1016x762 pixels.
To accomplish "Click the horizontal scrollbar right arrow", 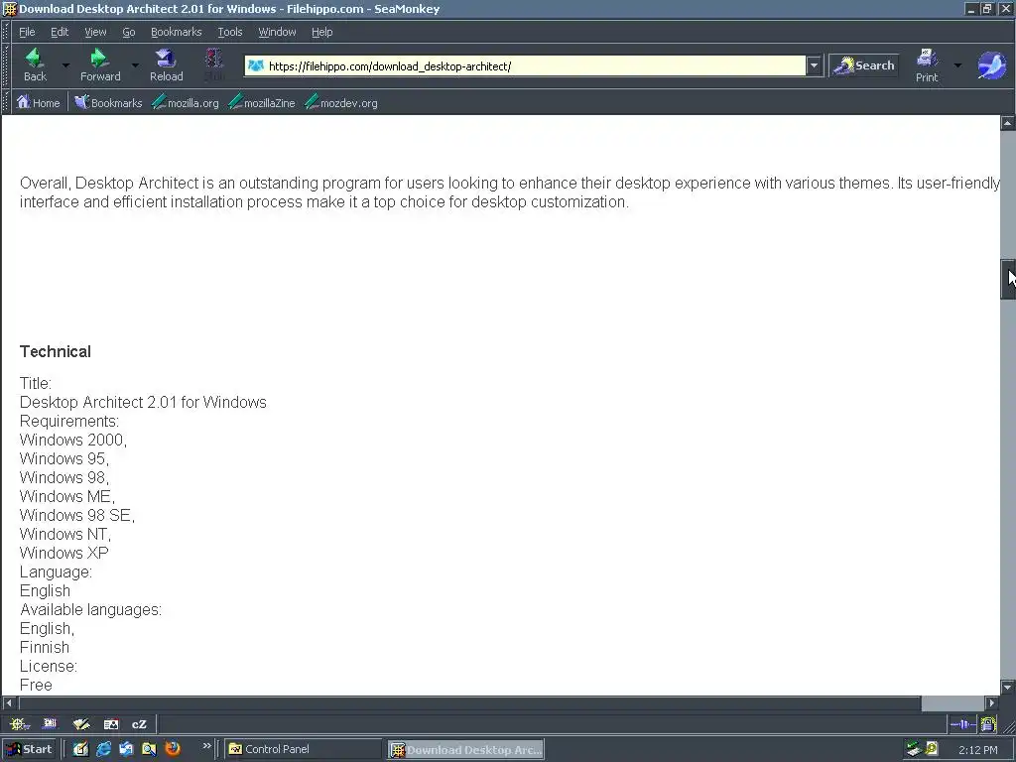I will (991, 702).
